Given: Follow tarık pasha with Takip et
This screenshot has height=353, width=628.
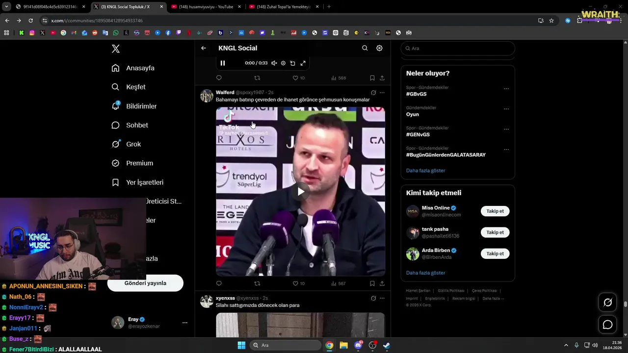Looking at the screenshot, I should point(495,232).
